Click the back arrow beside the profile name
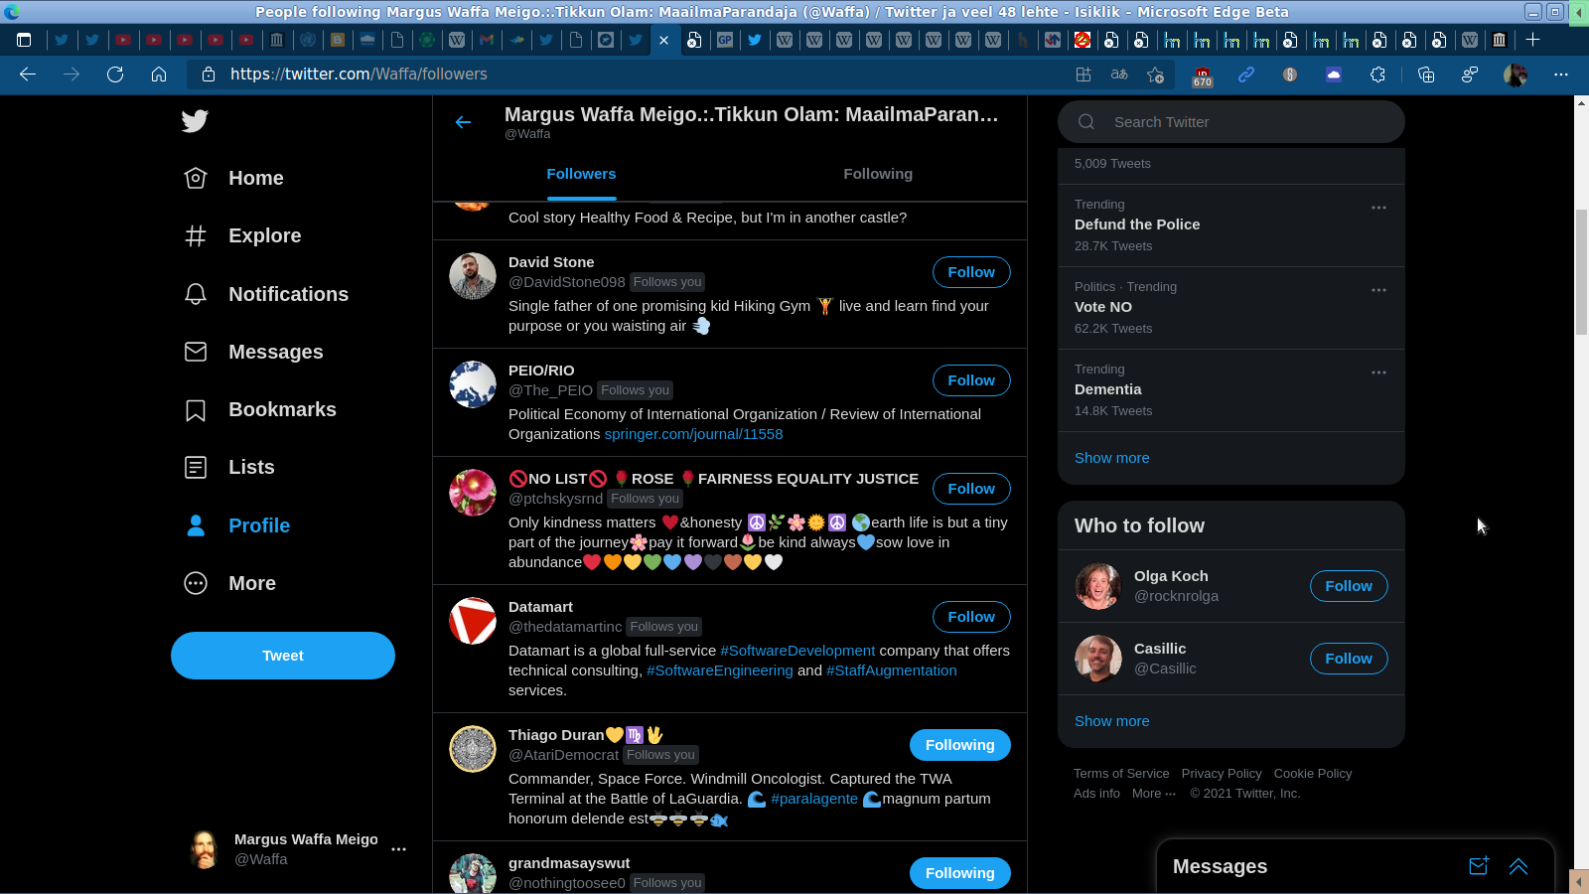The height and width of the screenshot is (894, 1589). [463, 122]
